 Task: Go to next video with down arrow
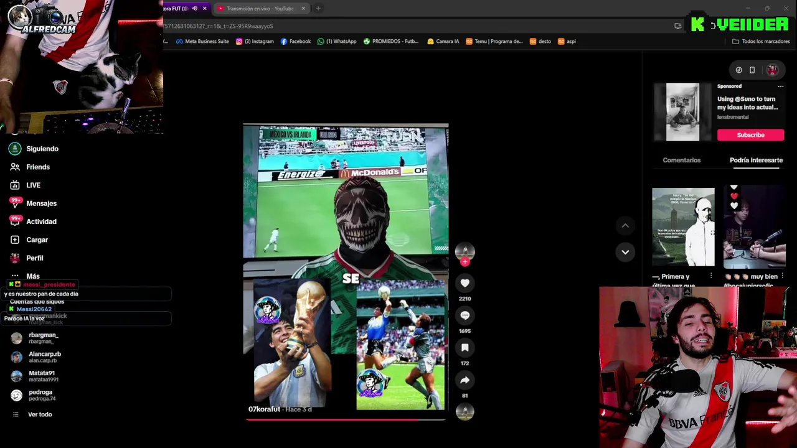(x=625, y=252)
